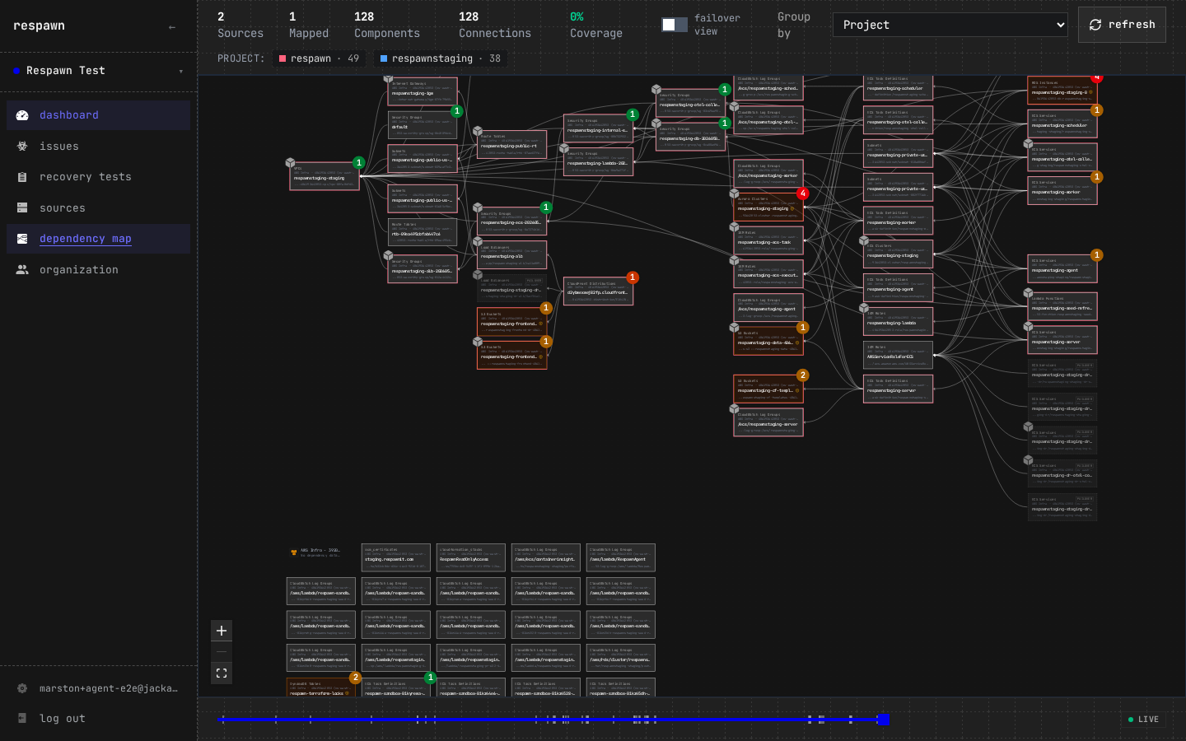Select the respawnstaging-igw gateway node
Image resolution: width=1186 pixels, height=741 pixels.
[423, 91]
